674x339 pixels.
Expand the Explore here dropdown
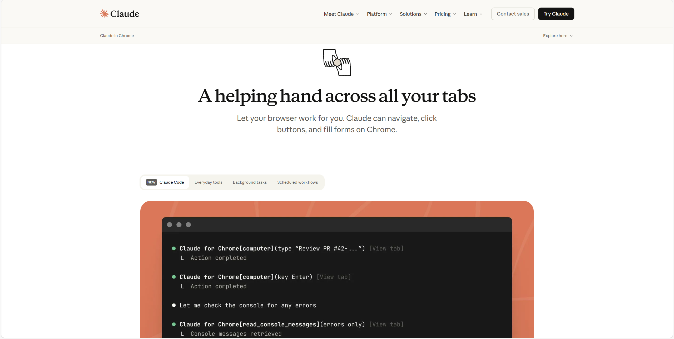pyautogui.click(x=558, y=36)
